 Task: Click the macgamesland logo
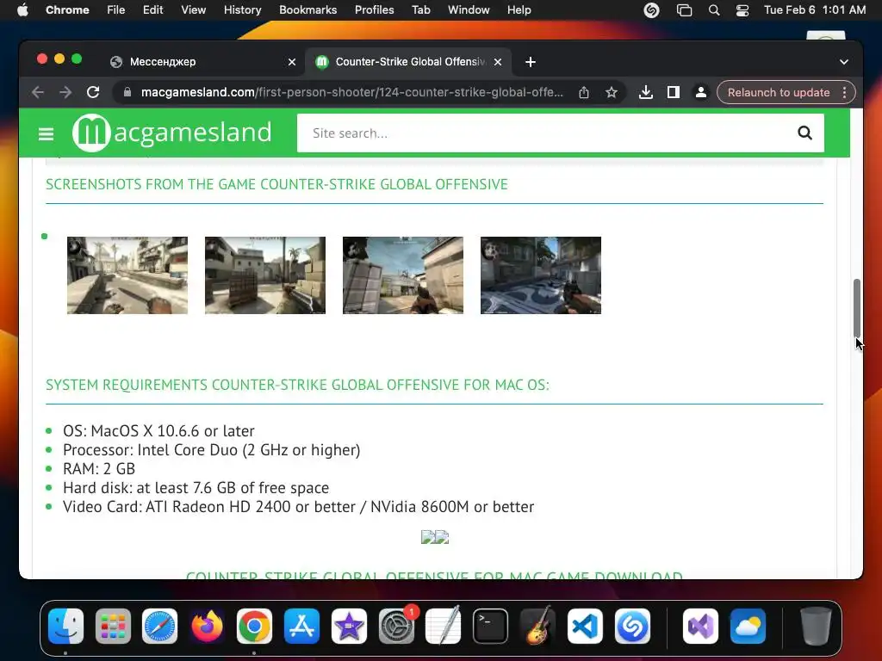coord(172,133)
